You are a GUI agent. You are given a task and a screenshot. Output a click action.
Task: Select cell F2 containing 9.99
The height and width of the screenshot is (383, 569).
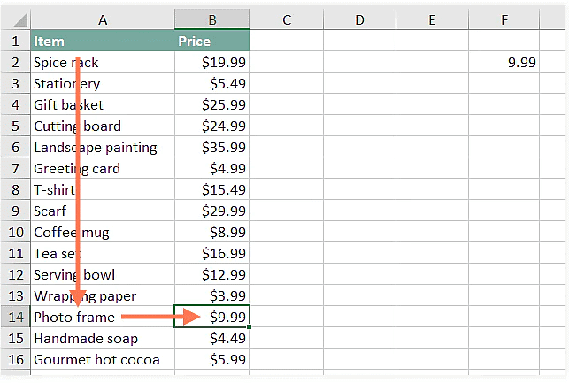tap(504, 62)
